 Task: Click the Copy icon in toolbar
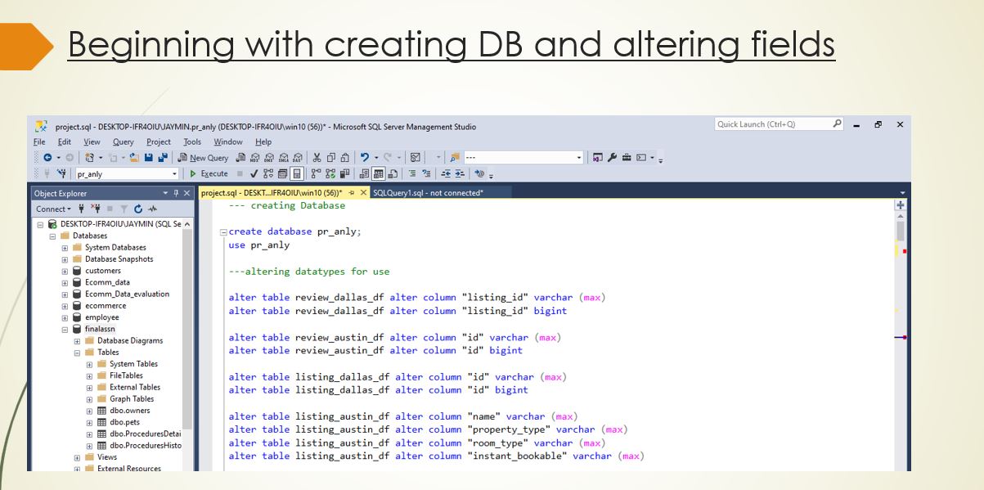coord(331,158)
